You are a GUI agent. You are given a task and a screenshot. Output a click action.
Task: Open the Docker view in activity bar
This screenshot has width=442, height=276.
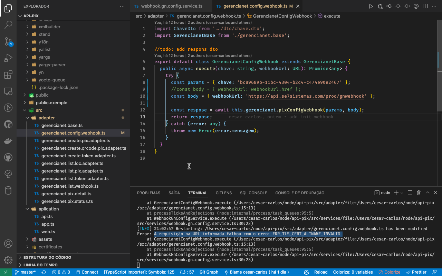coord(8,141)
